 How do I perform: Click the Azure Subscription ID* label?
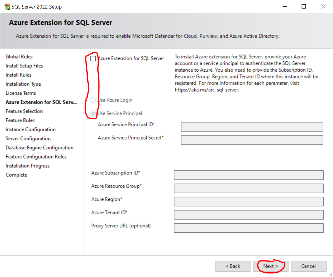(116, 173)
